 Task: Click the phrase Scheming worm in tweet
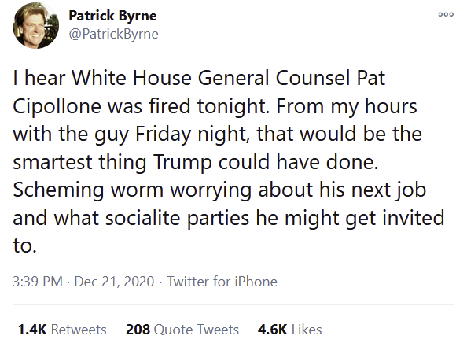coord(88,190)
